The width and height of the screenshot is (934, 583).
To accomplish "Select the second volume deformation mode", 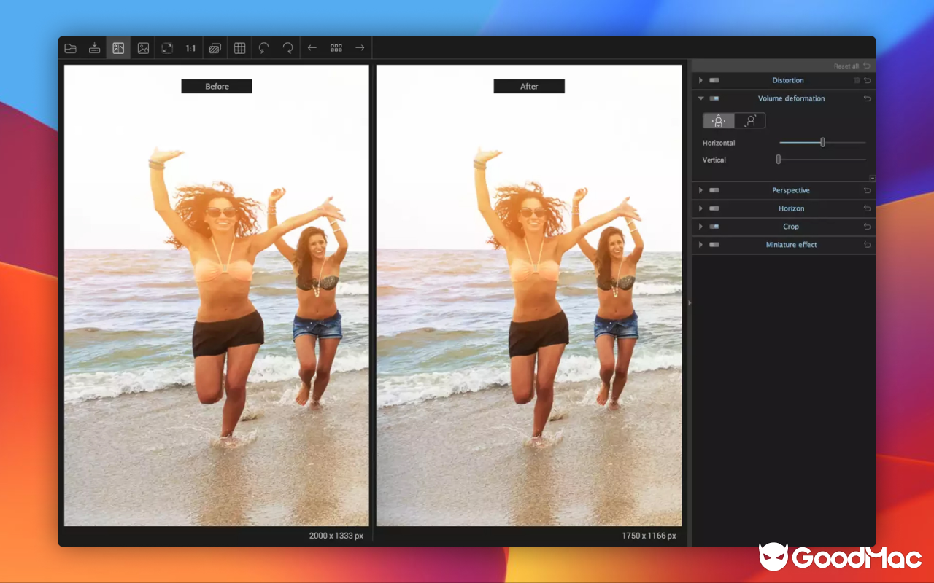I will (x=749, y=121).
